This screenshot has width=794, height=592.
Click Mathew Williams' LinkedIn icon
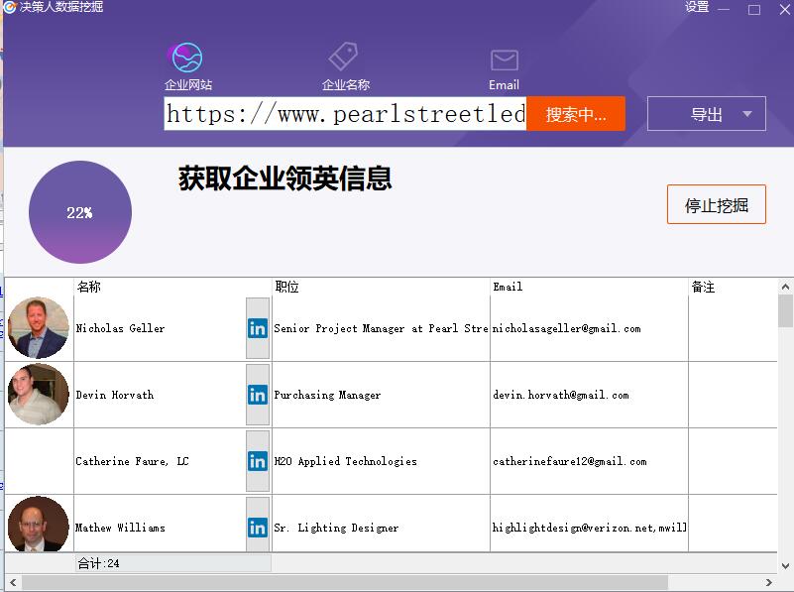(x=257, y=526)
